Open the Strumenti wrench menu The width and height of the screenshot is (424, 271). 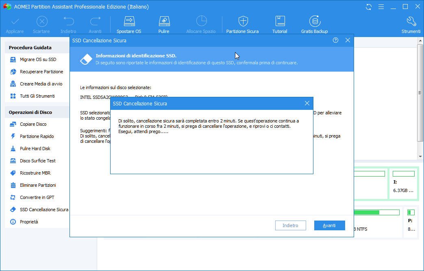pos(411,25)
